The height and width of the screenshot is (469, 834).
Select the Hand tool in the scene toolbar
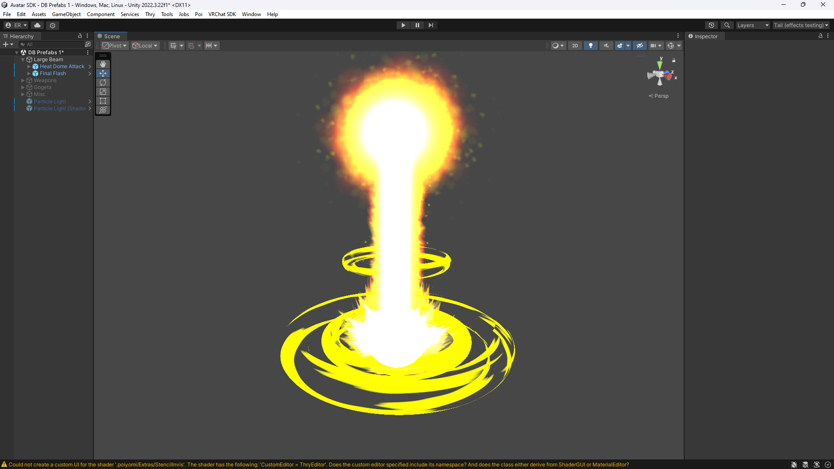click(x=103, y=64)
